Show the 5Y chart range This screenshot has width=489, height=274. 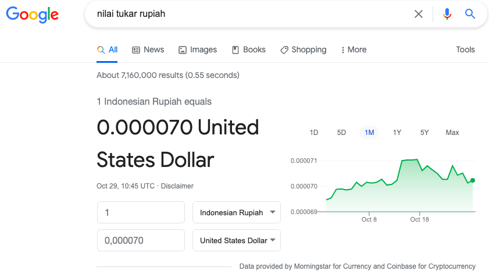pos(424,133)
